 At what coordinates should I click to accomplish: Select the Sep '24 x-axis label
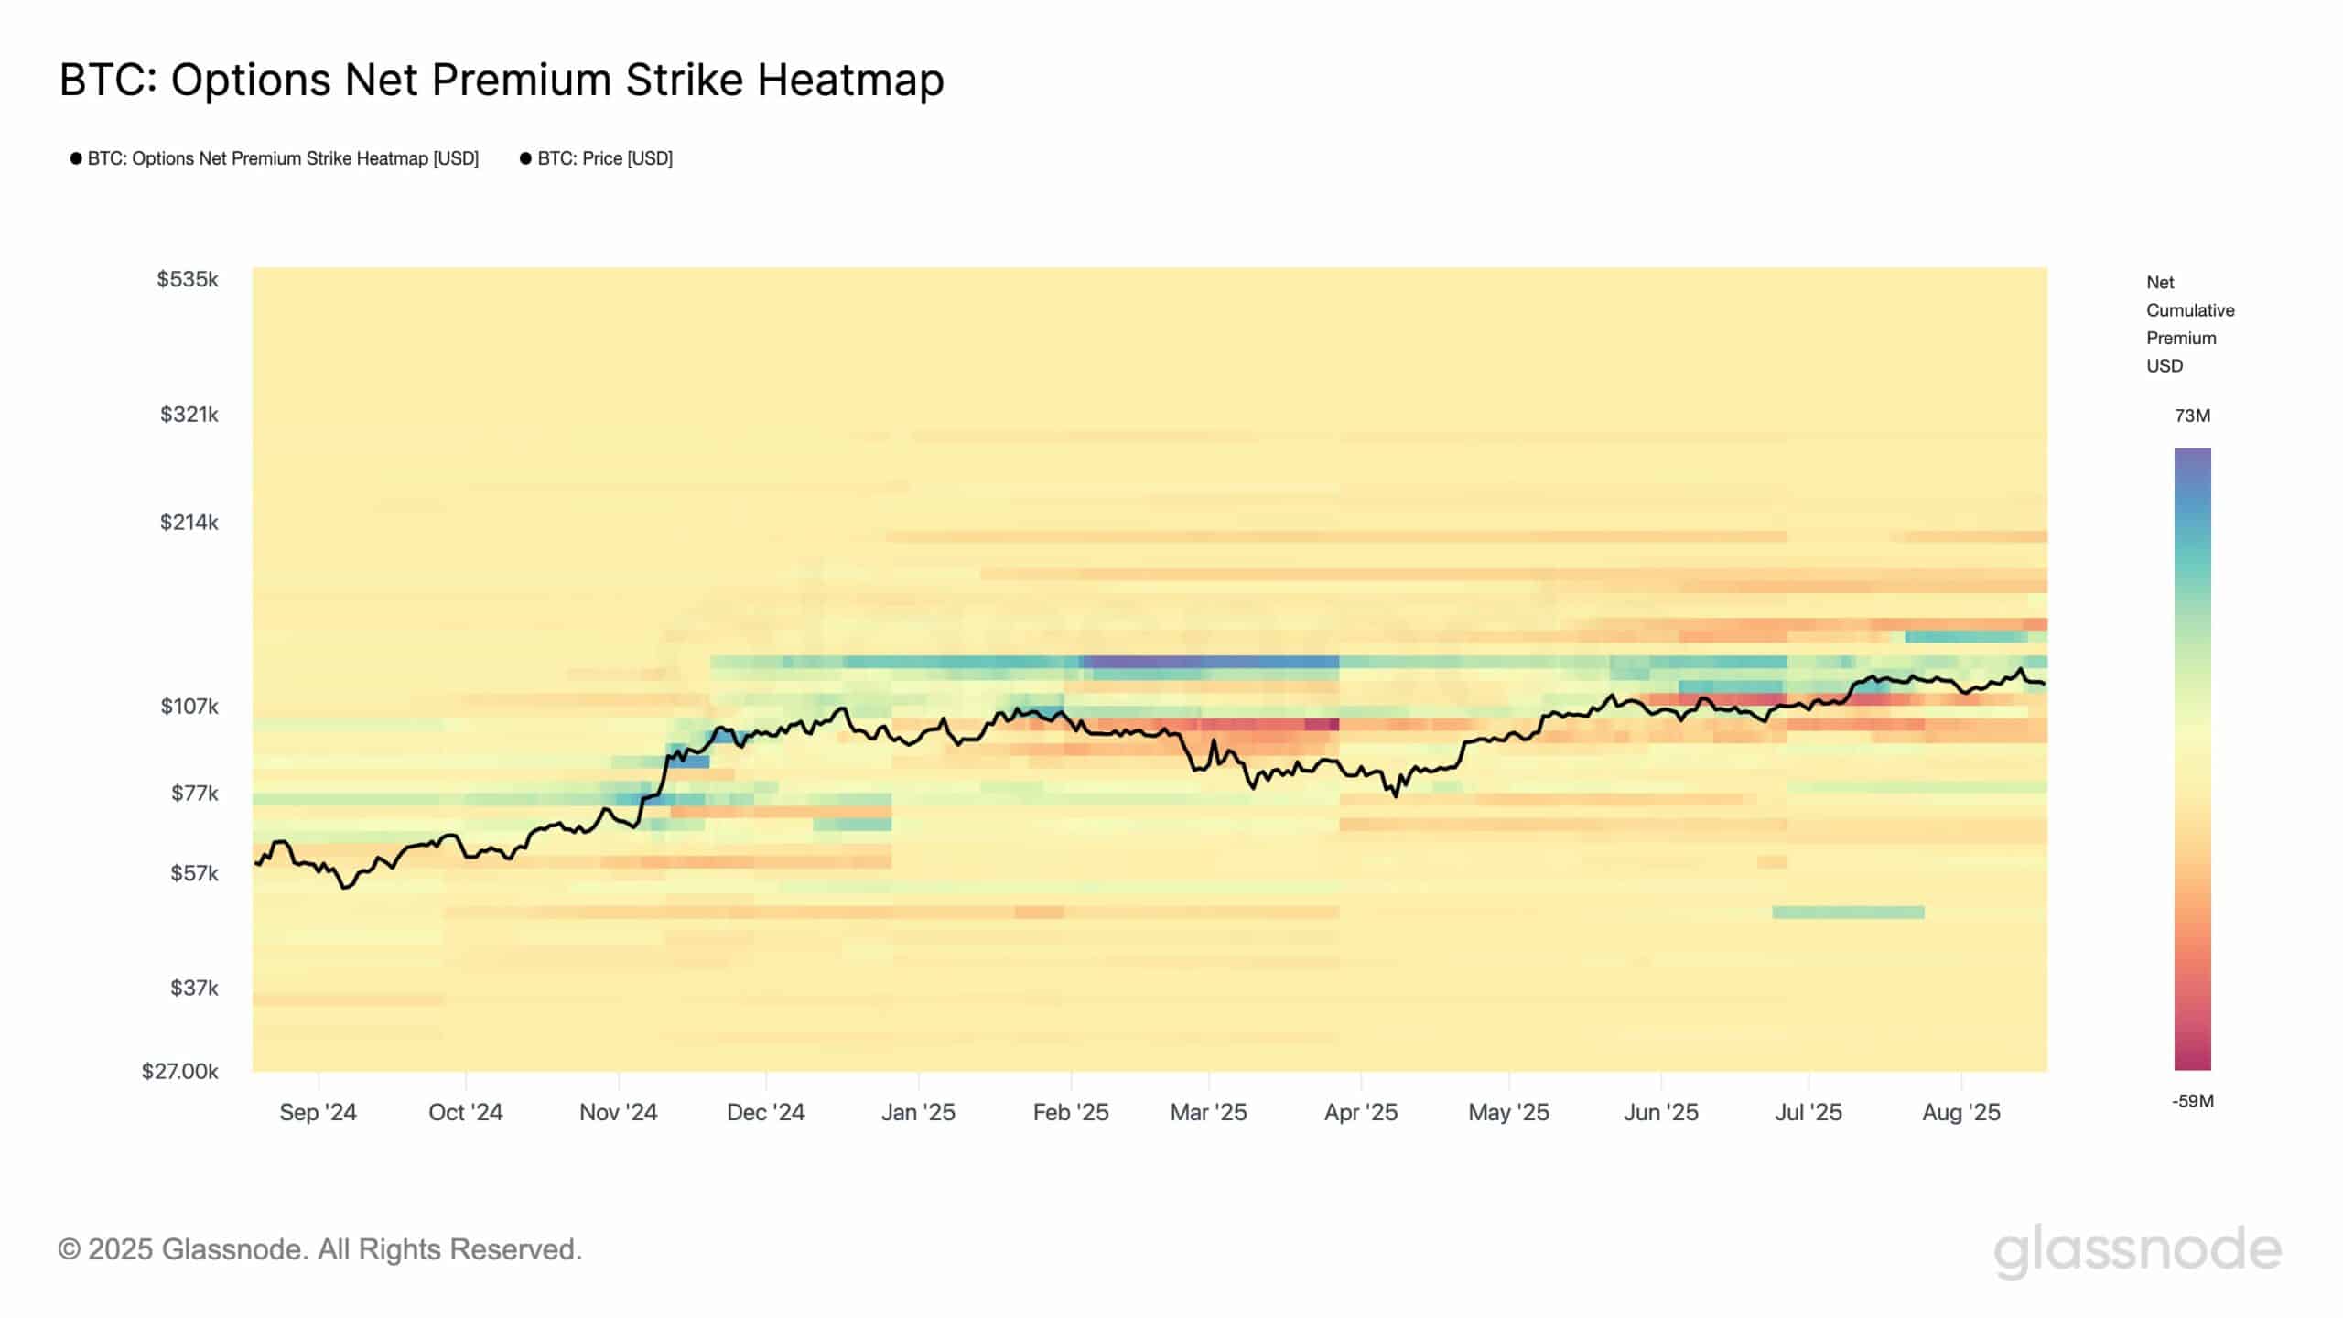click(x=318, y=1112)
